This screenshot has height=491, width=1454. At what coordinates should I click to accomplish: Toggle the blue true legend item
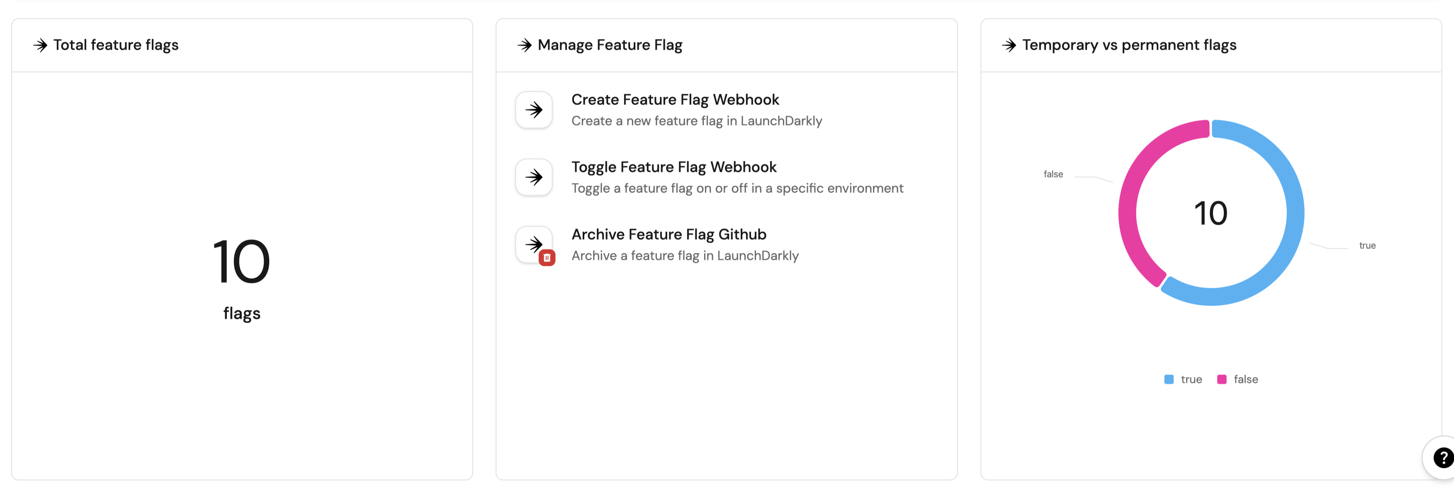click(x=1183, y=379)
